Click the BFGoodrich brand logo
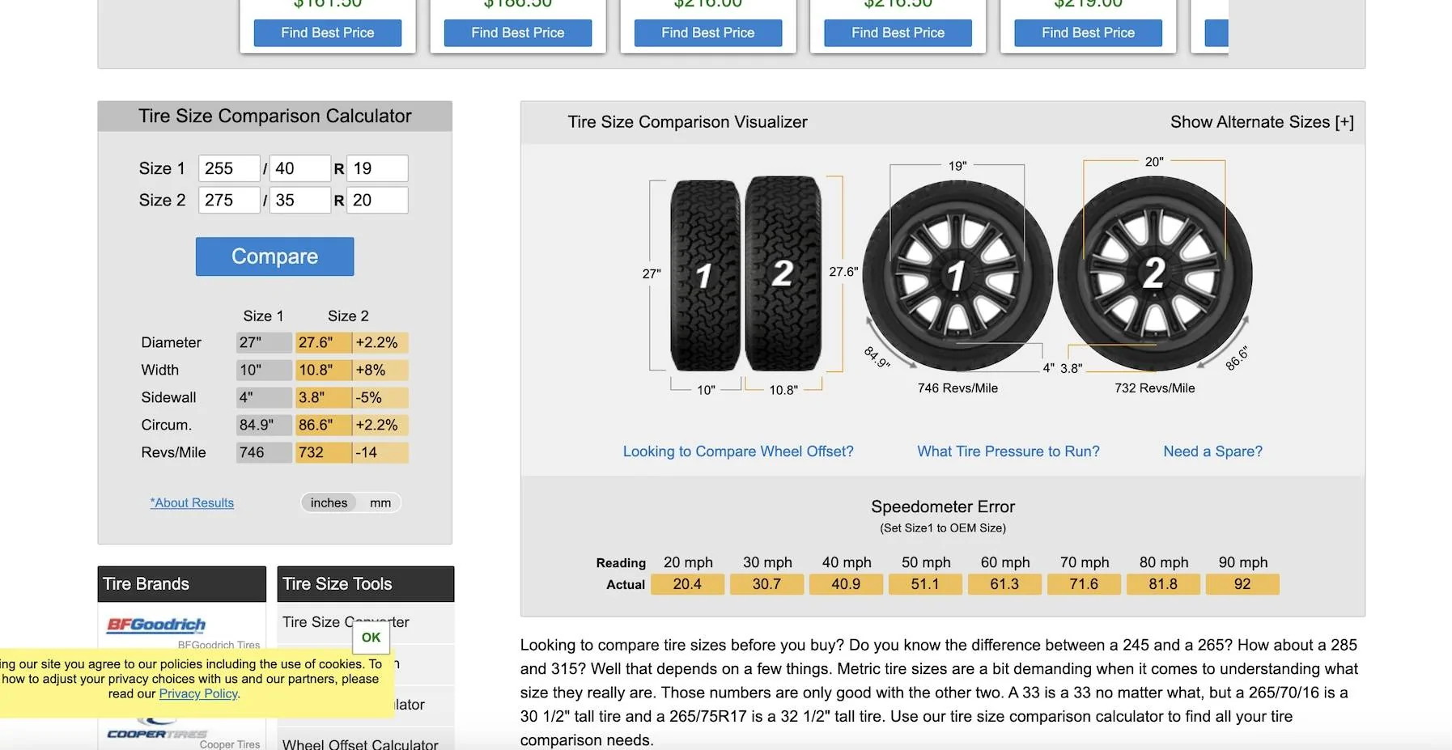Image resolution: width=1452 pixels, height=750 pixels. 156,625
